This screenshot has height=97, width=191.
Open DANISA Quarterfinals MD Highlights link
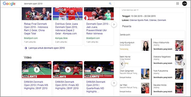point(96,87)
